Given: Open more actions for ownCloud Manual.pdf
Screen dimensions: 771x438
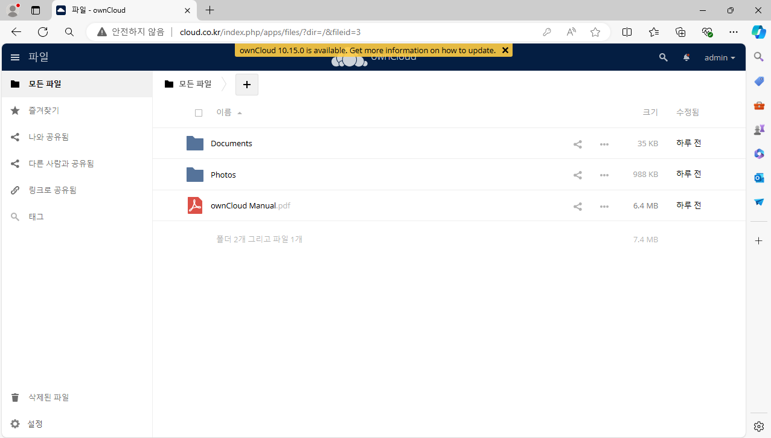Looking at the screenshot, I should (x=604, y=206).
